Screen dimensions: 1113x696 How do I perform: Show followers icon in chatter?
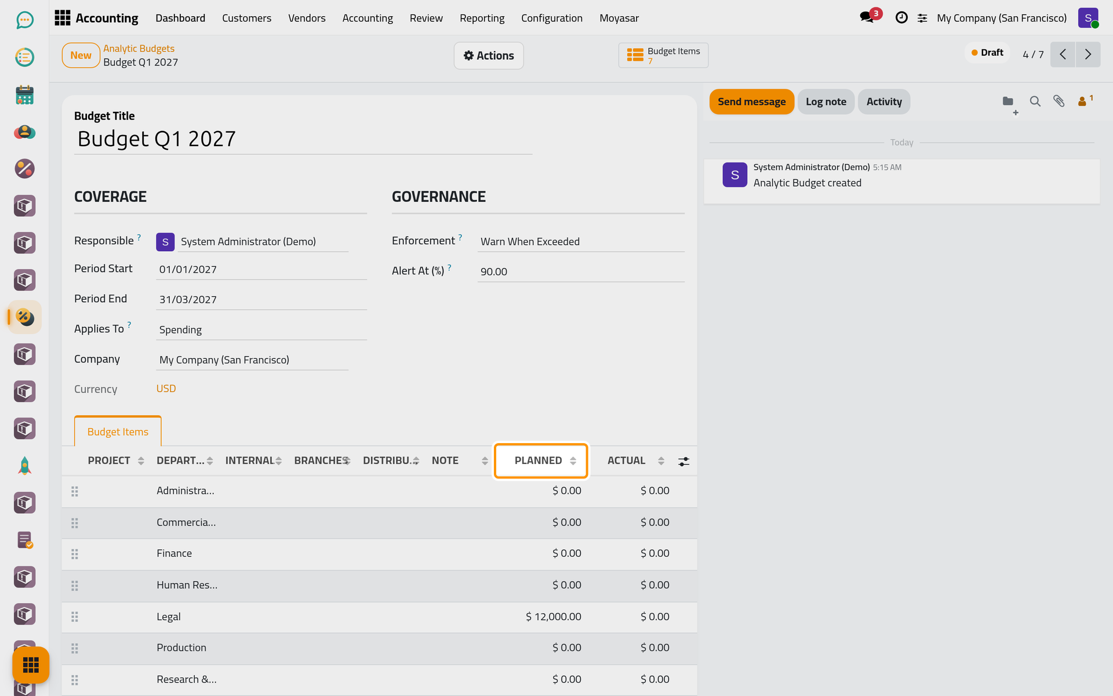coord(1085,101)
